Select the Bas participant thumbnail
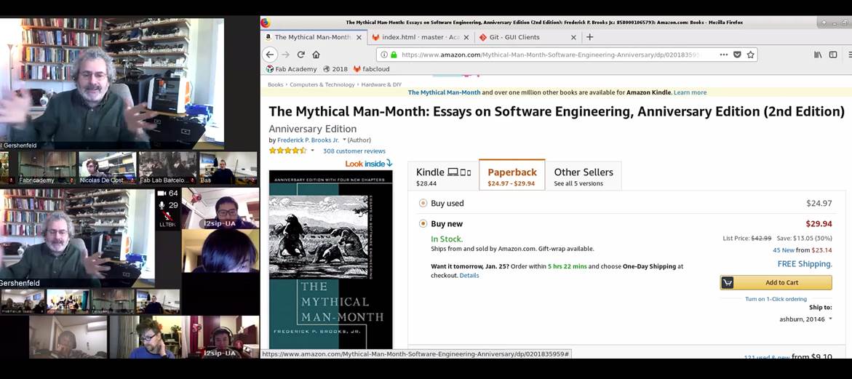 pos(228,167)
